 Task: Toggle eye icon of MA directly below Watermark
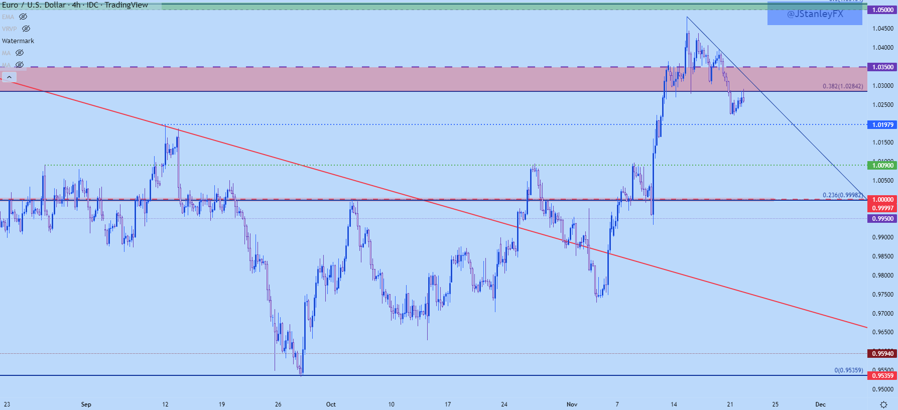pos(20,53)
